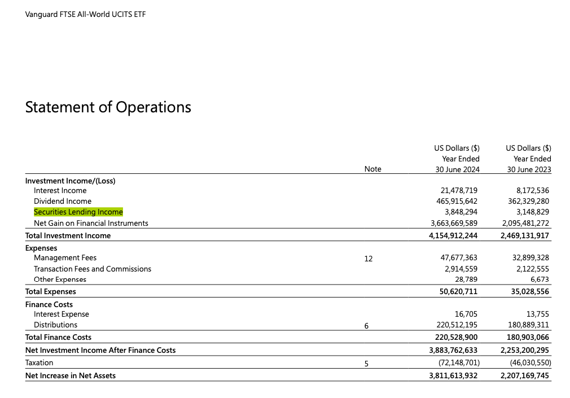Click the Management Fees row label
The height and width of the screenshot is (398, 570).
(65, 258)
